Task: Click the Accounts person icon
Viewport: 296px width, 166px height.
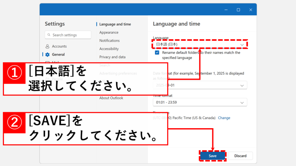Action: click(47, 46)
